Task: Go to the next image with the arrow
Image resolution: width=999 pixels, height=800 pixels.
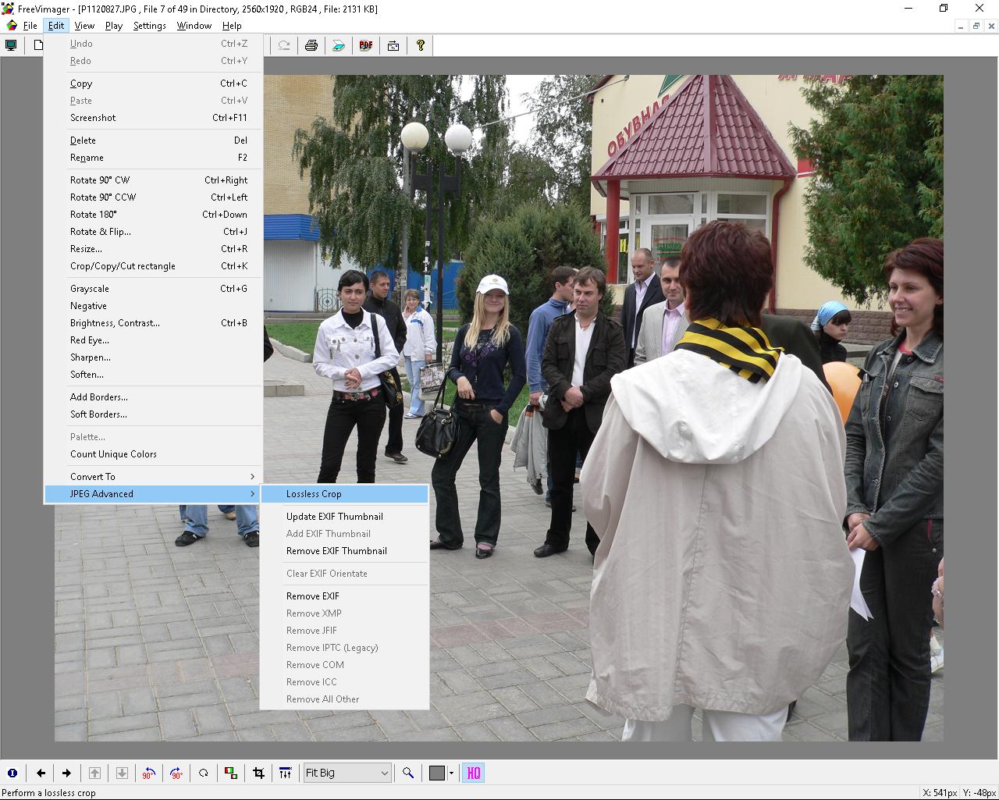Action: [67, 773]
